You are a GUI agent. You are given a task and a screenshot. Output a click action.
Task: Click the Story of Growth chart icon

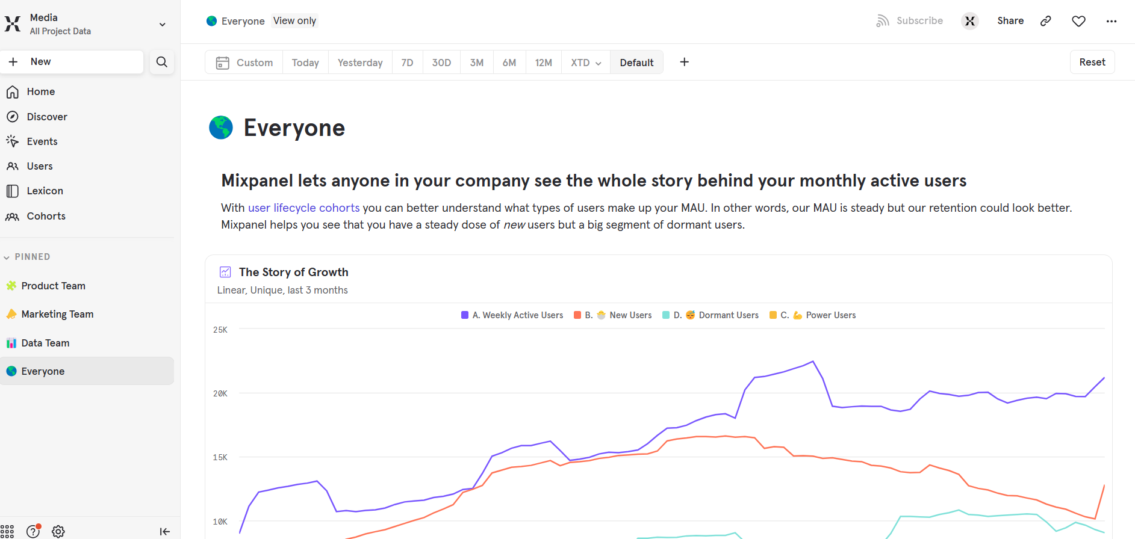click(225, 272)
